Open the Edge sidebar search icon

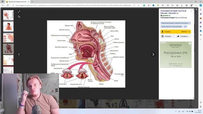point(201,10)
